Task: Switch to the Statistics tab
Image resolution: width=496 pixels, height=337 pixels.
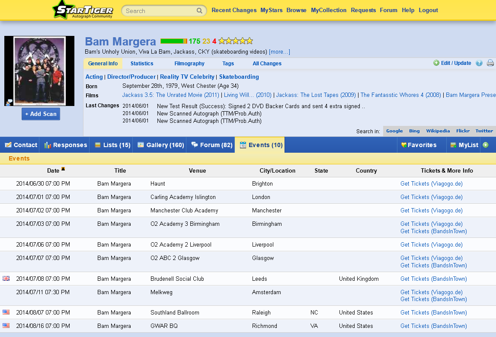Action: (142, 63)
